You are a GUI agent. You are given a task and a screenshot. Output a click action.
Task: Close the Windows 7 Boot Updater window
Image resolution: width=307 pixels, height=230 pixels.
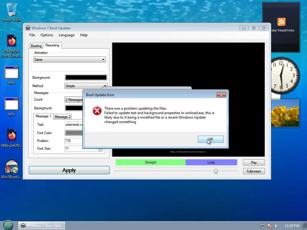tap(264, 28)
